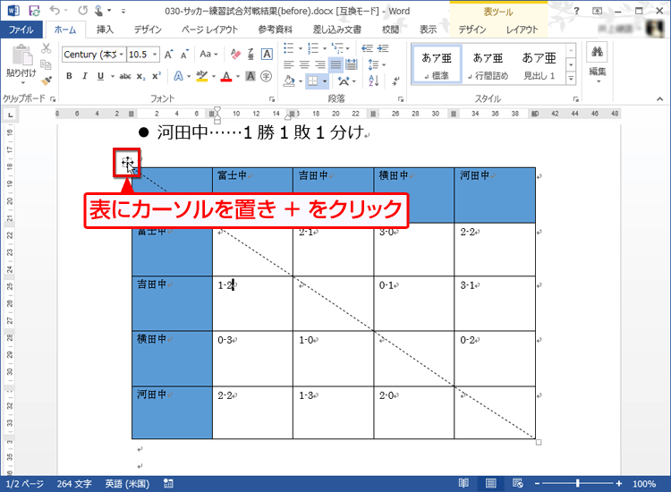Switch to the 参考資料 tab

(x=276, y=30)
